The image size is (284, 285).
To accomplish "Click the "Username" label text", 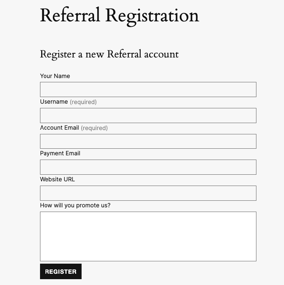I will [54, 102].
